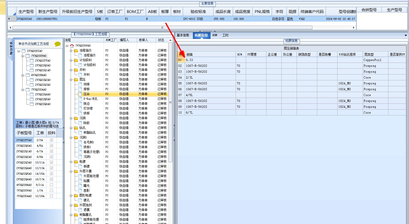Click the document icon beside 树脂钻孔
The height and width of the screenshot is (224, 409).
tap(80, 133)
